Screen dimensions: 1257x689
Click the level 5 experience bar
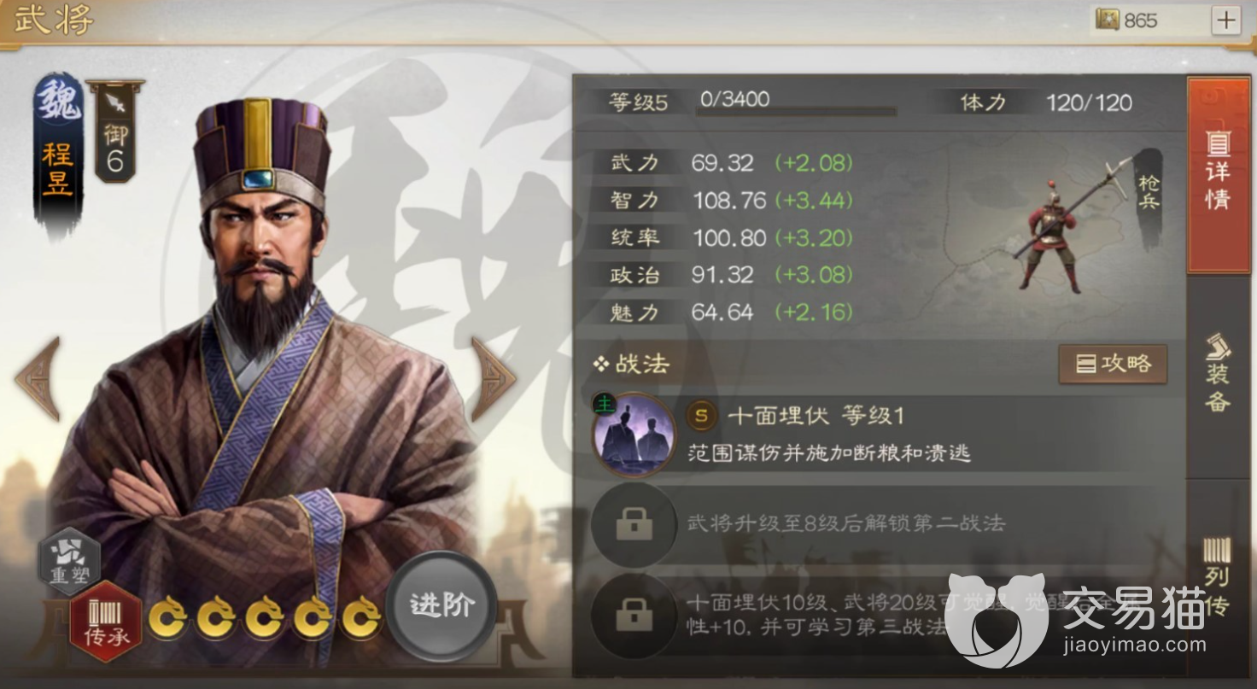(x=796, y=111)
